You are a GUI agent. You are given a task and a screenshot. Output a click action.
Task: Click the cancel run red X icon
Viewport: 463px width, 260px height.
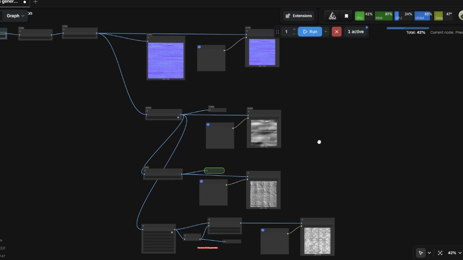tap(336, 31)
